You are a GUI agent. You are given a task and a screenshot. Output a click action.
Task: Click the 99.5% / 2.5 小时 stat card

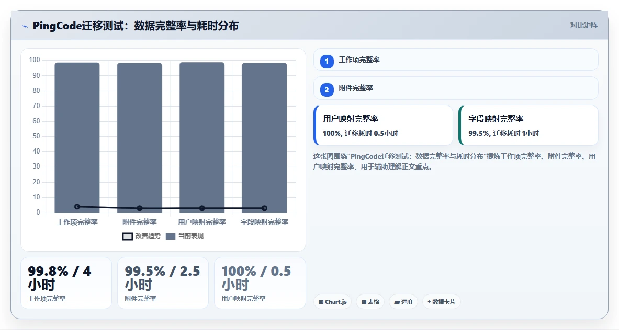(x=163, y=283)
